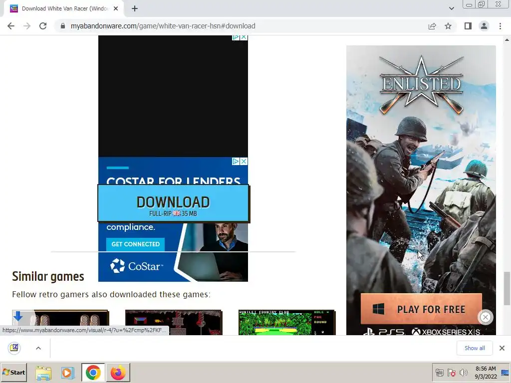The height and width of the screenshot is (383, 511).
Task: Click the CoStar logo
Action: coord(137,266)
